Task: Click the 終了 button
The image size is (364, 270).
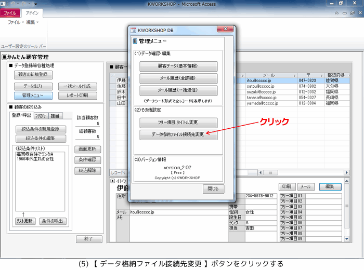Action: coord(89,239)
